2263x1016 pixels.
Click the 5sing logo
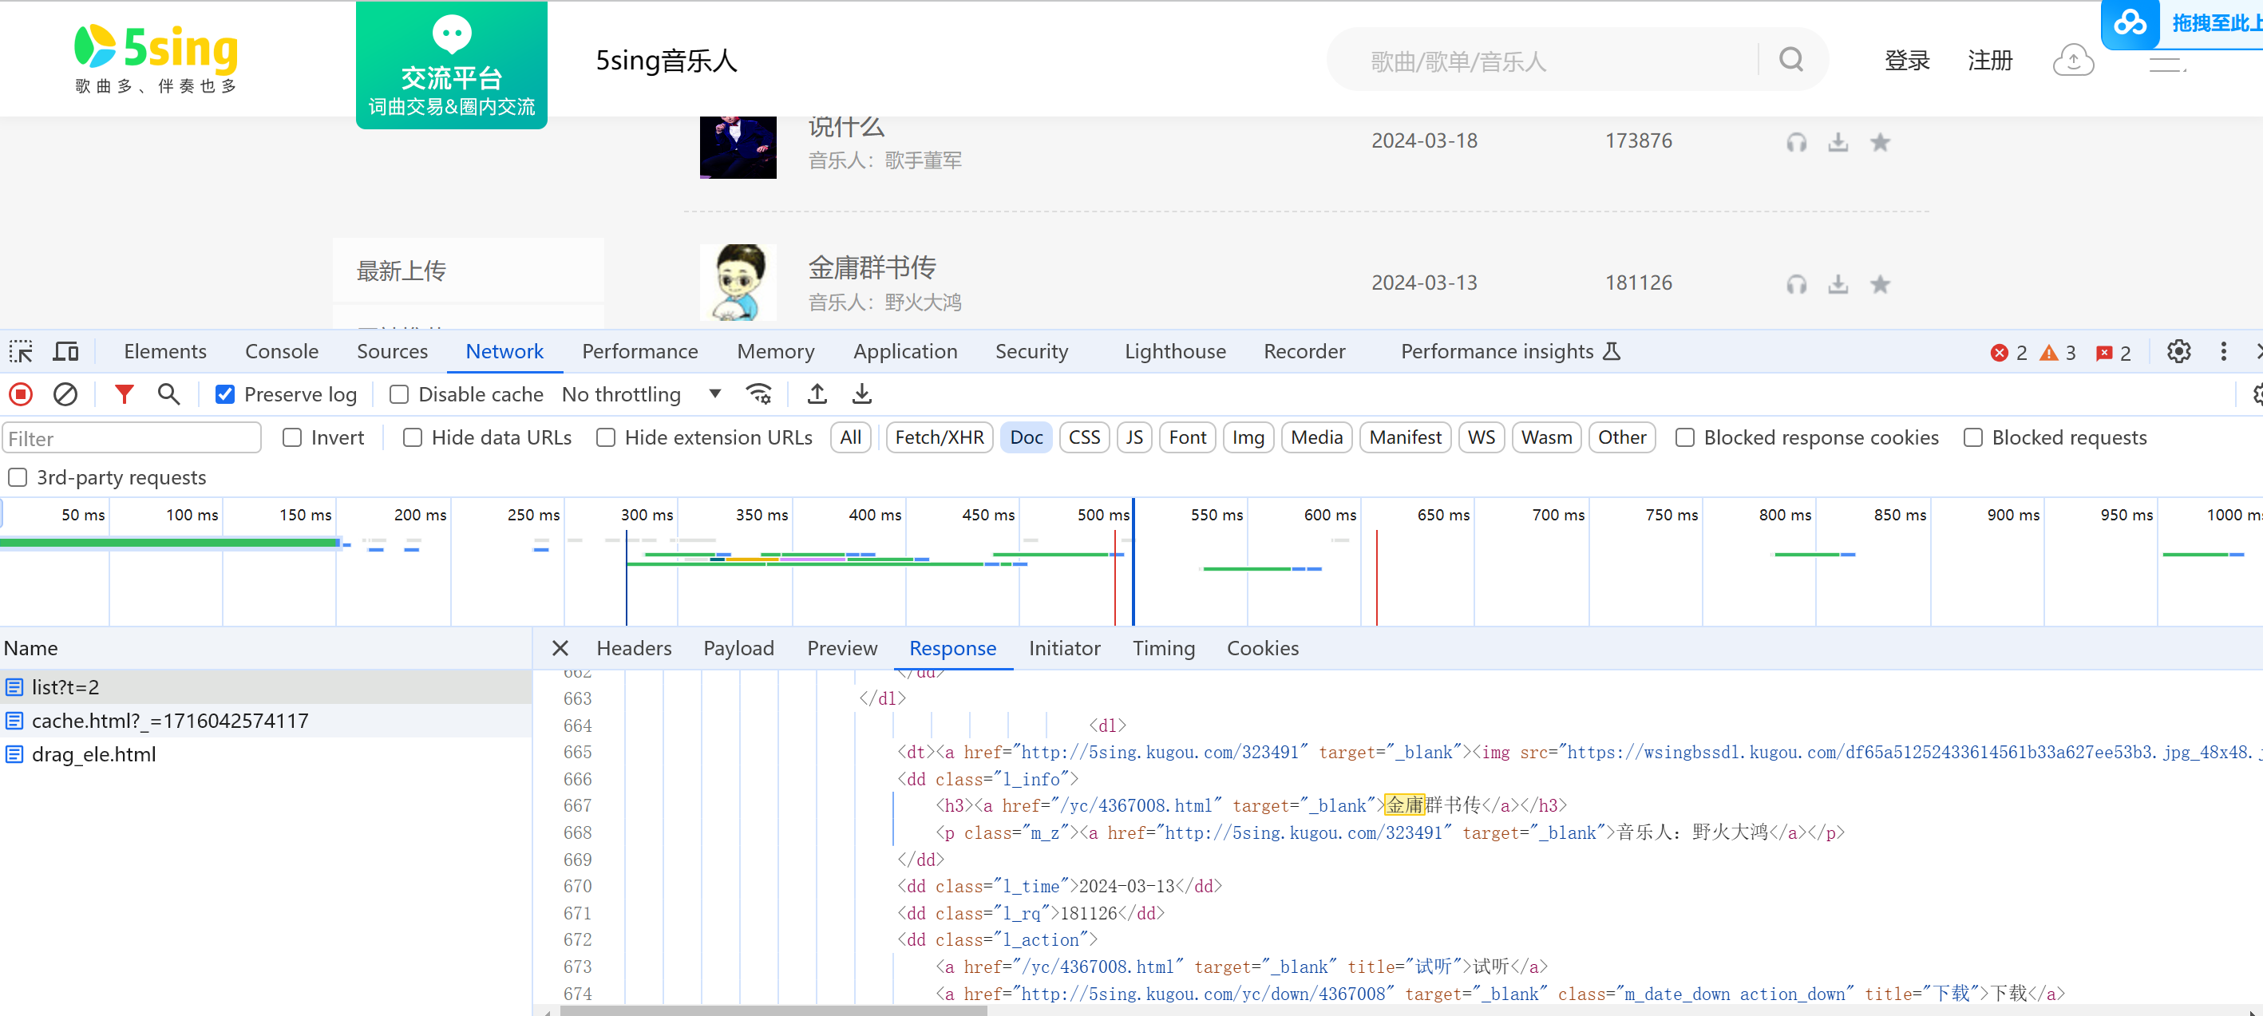point(156,58)
